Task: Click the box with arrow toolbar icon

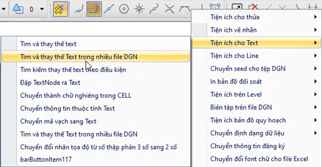Action: click(x=237, y=6)
